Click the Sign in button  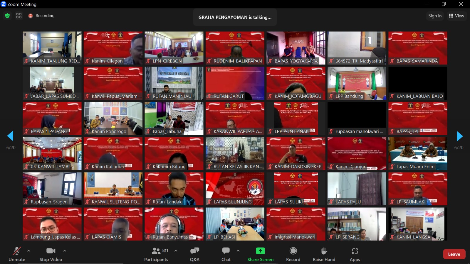[x=435, y=16]
